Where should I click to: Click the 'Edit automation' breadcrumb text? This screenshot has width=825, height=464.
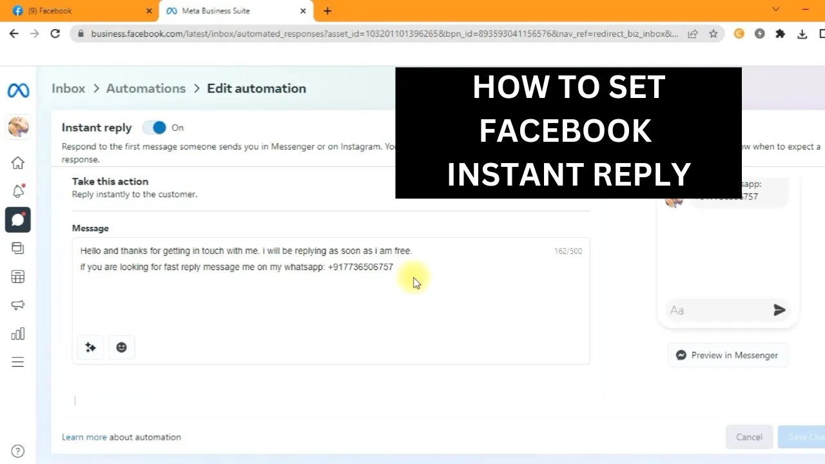(x=257, y=88)
